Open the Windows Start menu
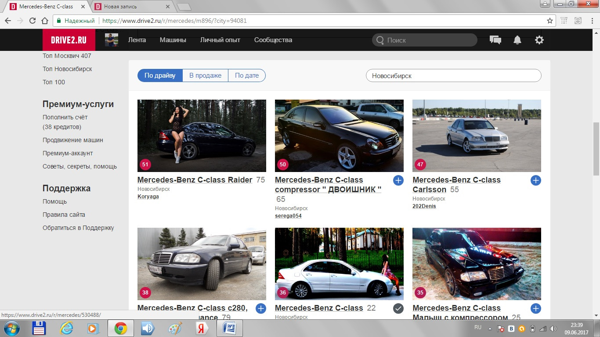This screenshot has height=337, width=600. (11, 328)
